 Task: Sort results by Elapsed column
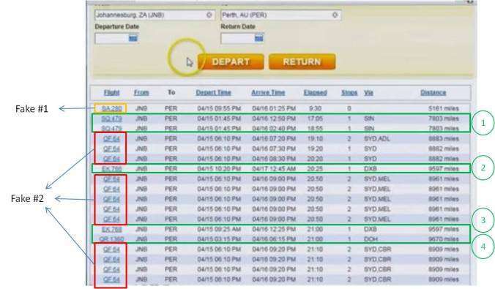[x=315, y=92]
